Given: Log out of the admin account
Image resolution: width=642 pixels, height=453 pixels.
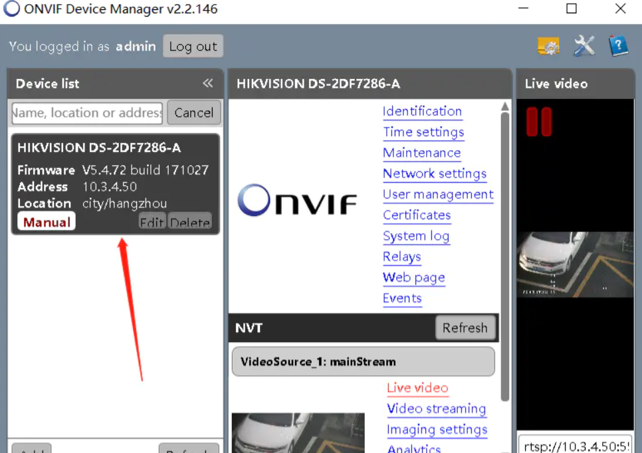Looking at the screenshot, I should (193, 46).
